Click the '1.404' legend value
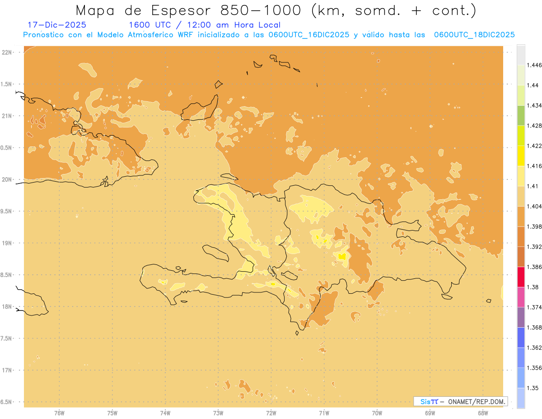The image size is (542, 419). point(534,206)
